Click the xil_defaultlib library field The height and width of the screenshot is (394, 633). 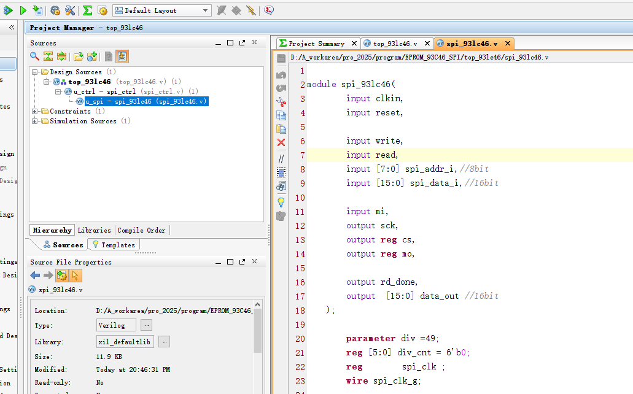[125, 341]
